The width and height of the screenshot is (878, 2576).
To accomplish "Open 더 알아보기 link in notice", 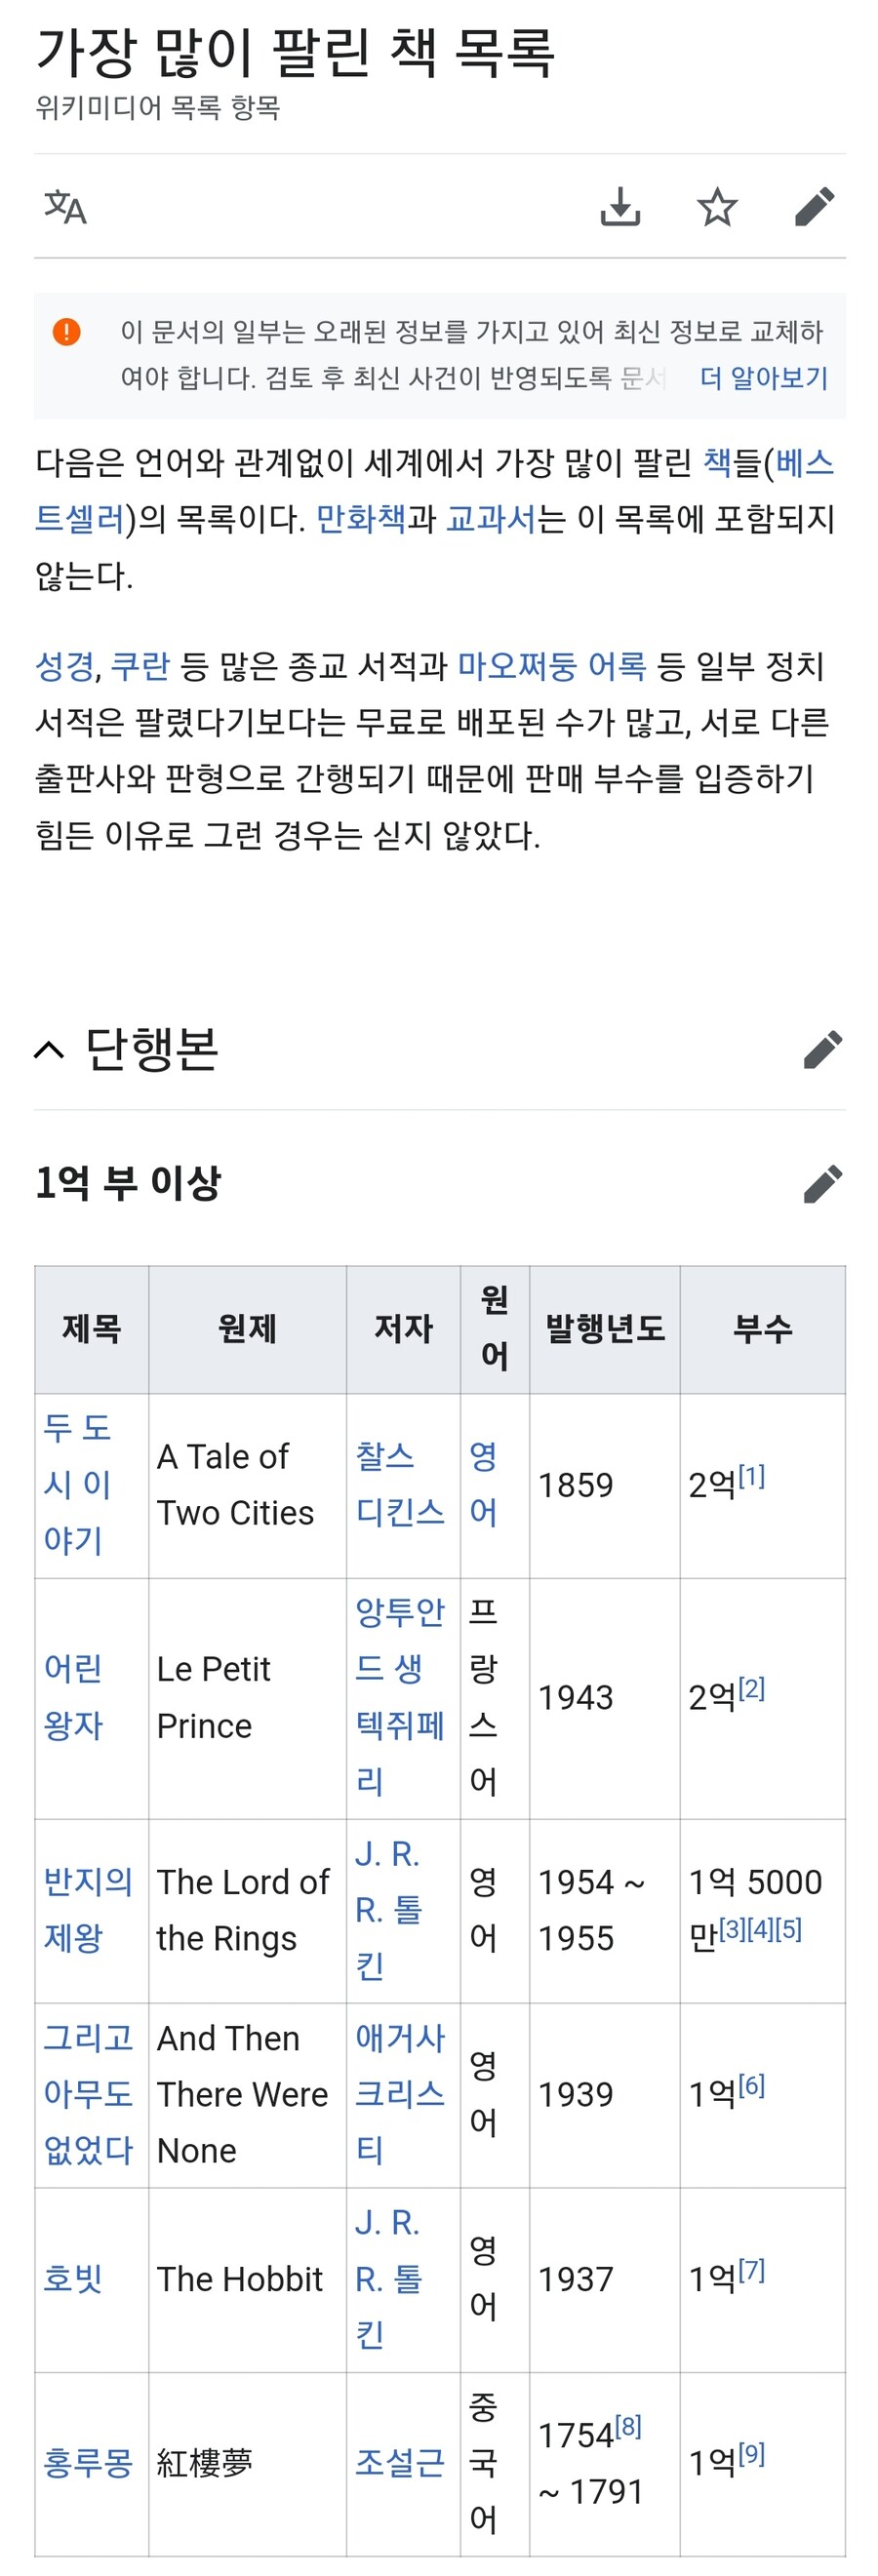I will coord(764,378).
